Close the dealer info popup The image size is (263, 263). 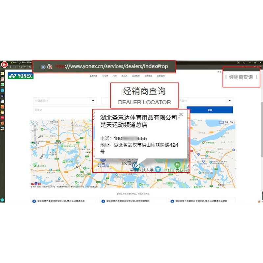(x=181, y=114)
